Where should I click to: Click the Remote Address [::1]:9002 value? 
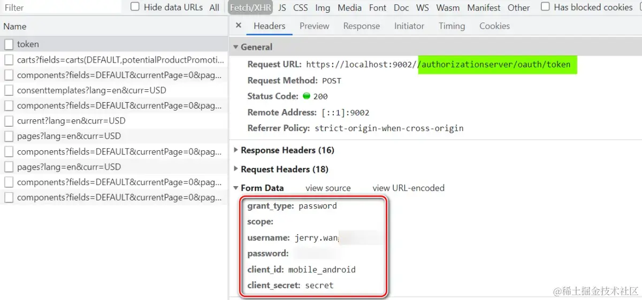pos(345,113)
